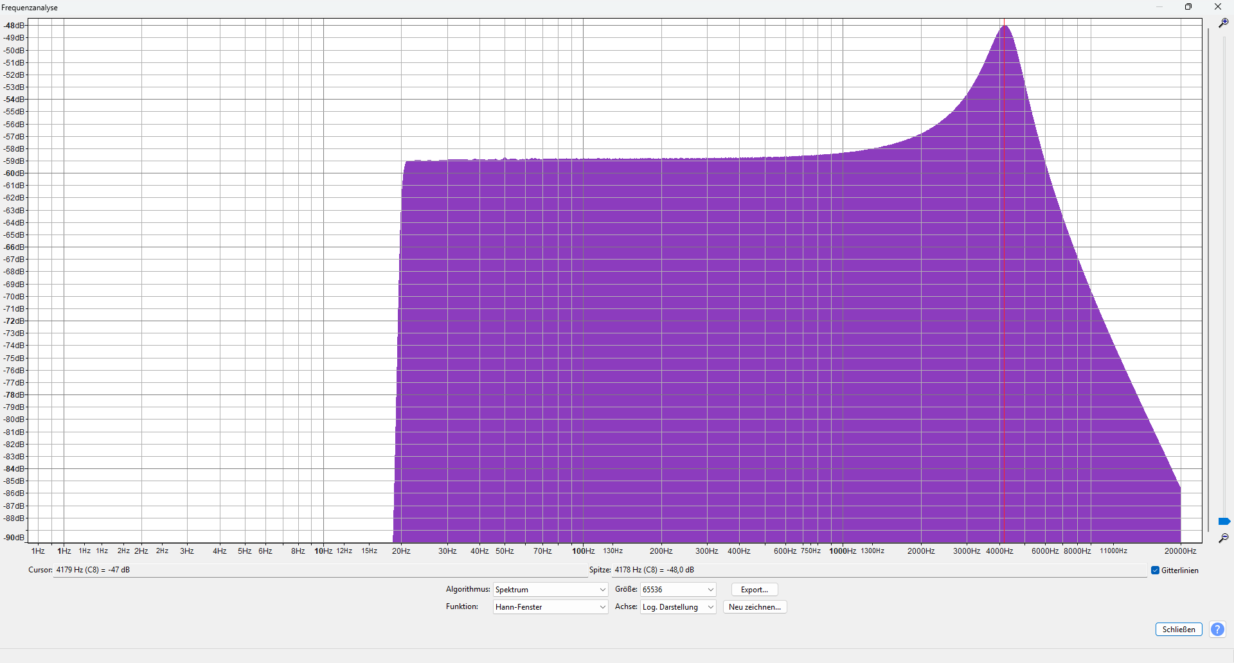1234x663 pixels.
Task: Click the zoom in magnifier icon
Action: (x=1224, y=23)
